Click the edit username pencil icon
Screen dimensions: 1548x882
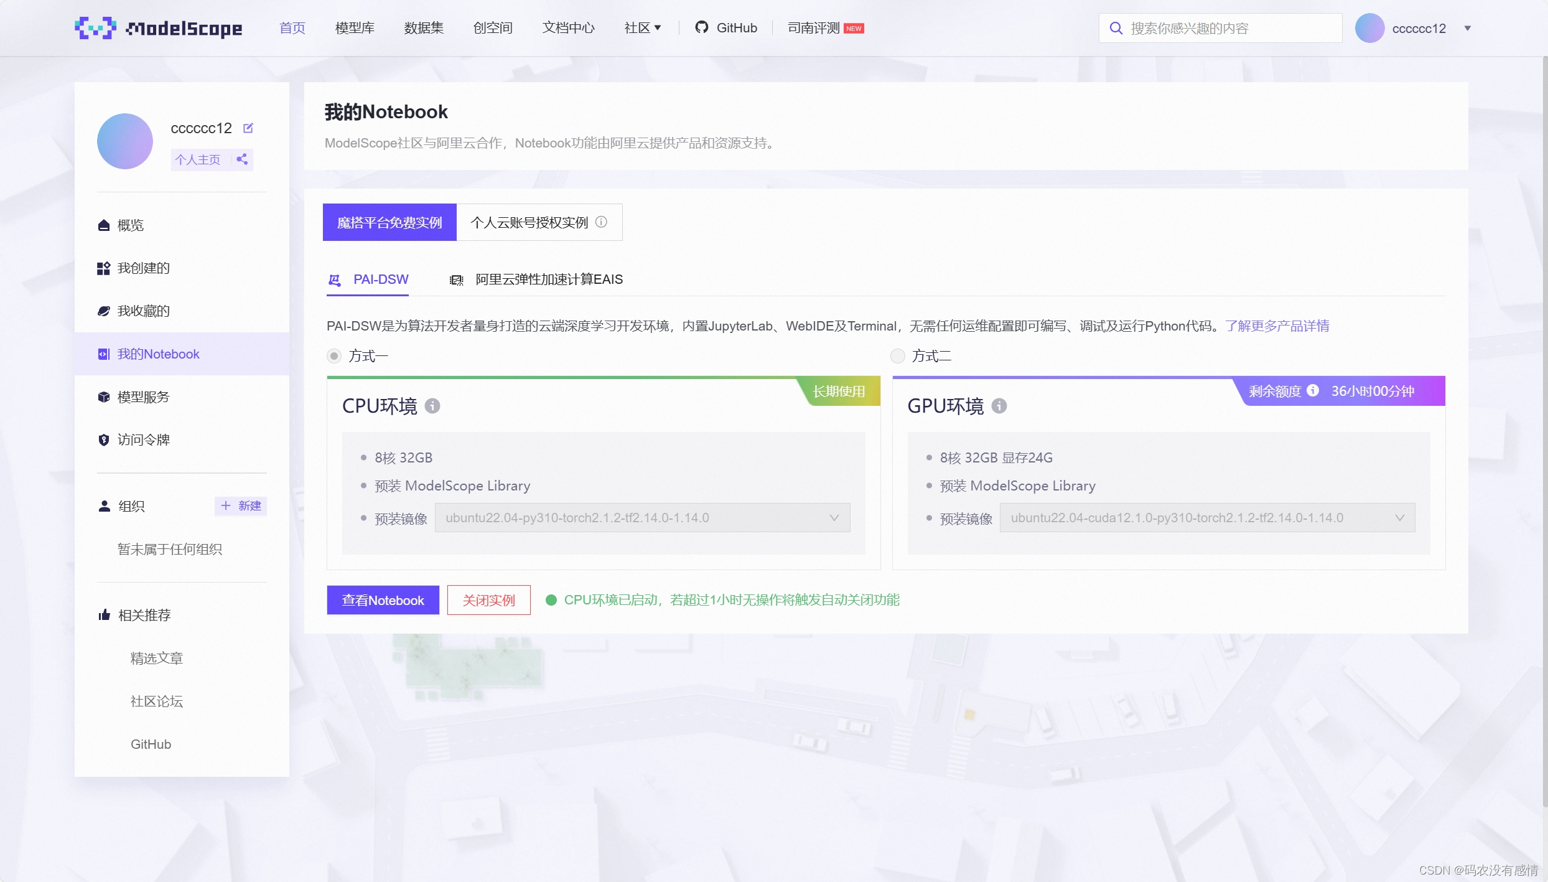tap(248, 128)
